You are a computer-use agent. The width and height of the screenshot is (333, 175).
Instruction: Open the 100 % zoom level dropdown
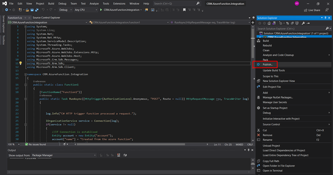[14, 144]
